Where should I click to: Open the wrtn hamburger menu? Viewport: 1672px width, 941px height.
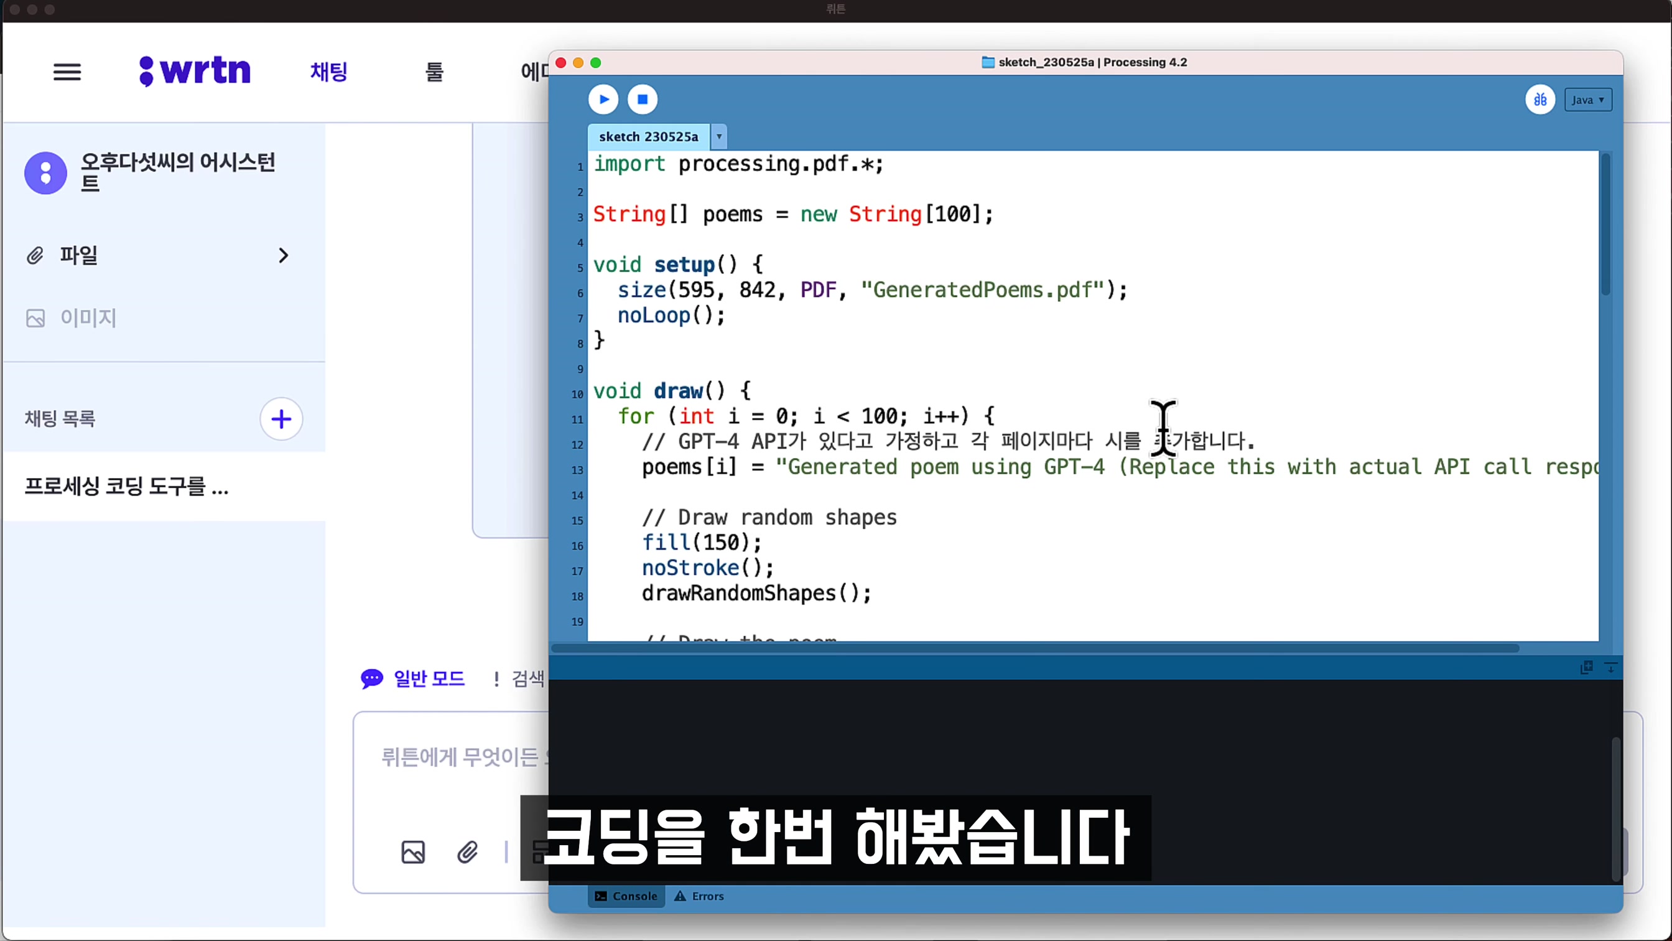[67, 72]
